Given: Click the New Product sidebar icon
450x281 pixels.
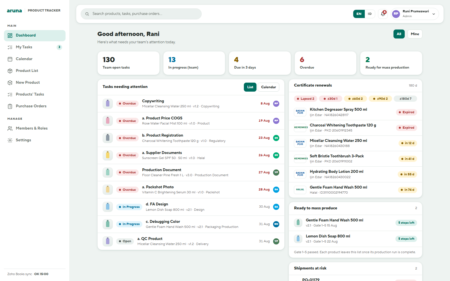Looking at the screenshot, I should coord(10,83).
